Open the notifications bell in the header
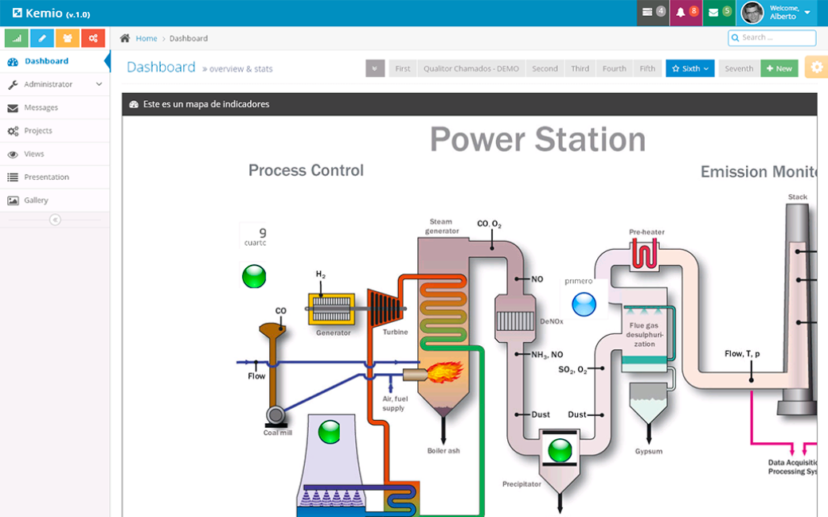The height and width of the screenshot is (517, 828). click(x=685, y=13)
